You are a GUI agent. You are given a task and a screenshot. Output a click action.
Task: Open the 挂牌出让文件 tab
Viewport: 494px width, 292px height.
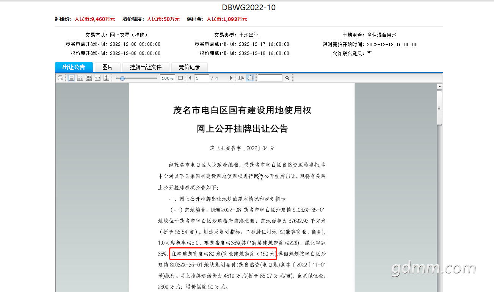pos(146,67)
